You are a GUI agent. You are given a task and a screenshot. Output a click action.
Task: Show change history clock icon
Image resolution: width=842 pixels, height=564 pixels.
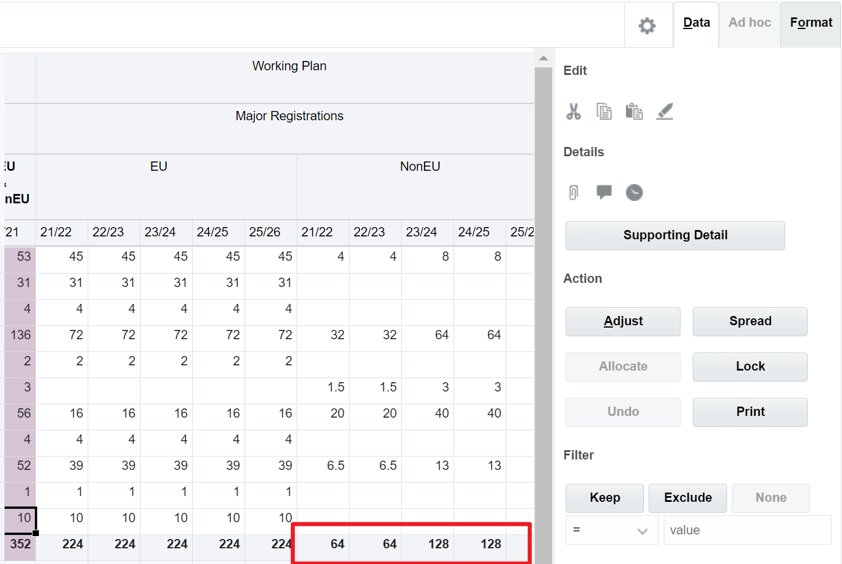tap(634, 192)
